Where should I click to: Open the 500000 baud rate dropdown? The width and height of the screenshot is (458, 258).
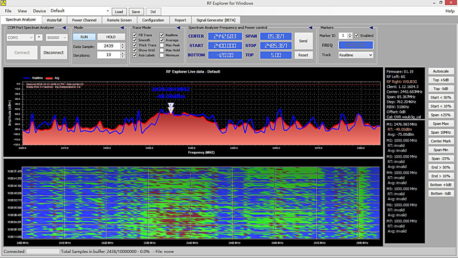(x=56, y=37)
